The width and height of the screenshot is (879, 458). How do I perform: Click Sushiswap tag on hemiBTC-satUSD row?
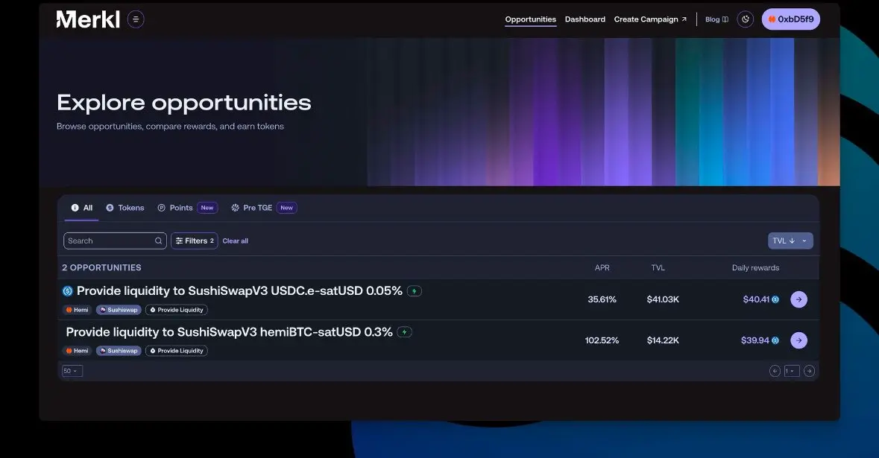click(x=119, y=351)
